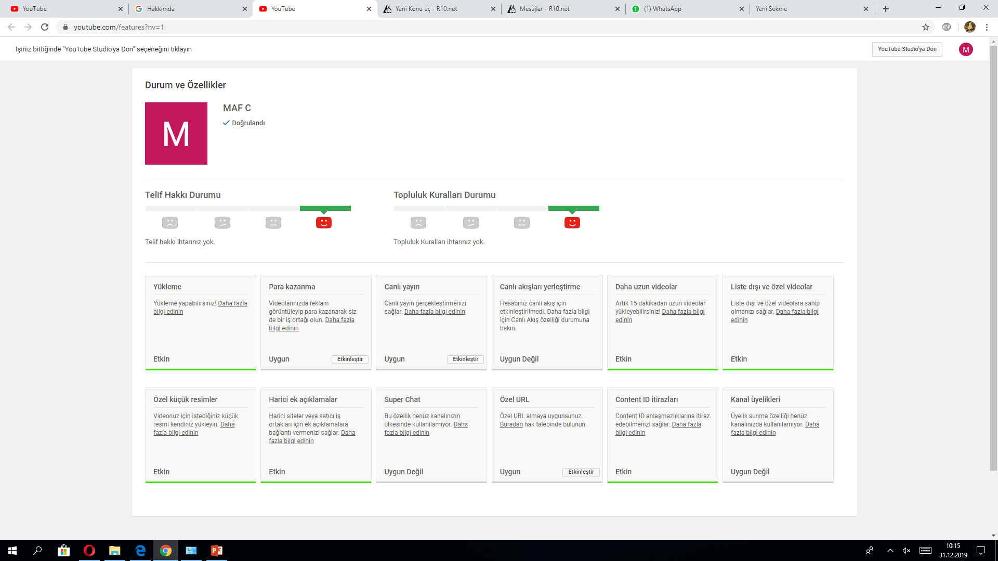
Task: Open Microsoft Edge from the taskbar
Action: point(140,551)
